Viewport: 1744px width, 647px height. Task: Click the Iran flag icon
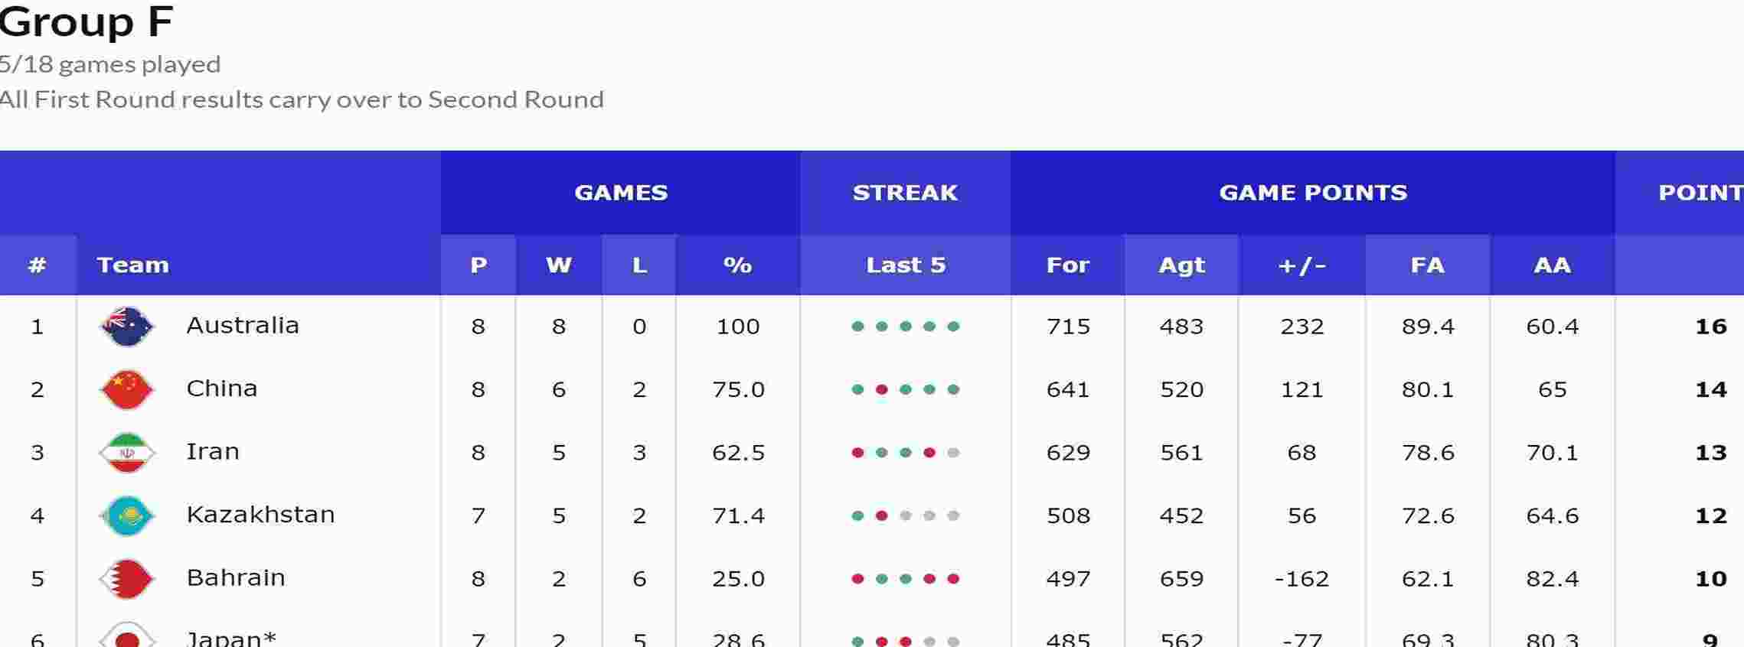point(127,453)
